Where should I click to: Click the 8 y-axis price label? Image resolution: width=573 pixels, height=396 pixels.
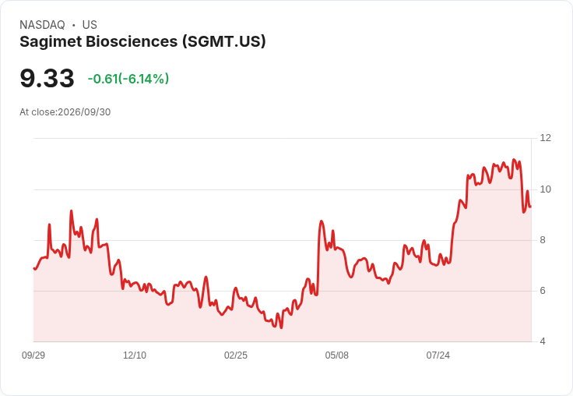[543, 240]
